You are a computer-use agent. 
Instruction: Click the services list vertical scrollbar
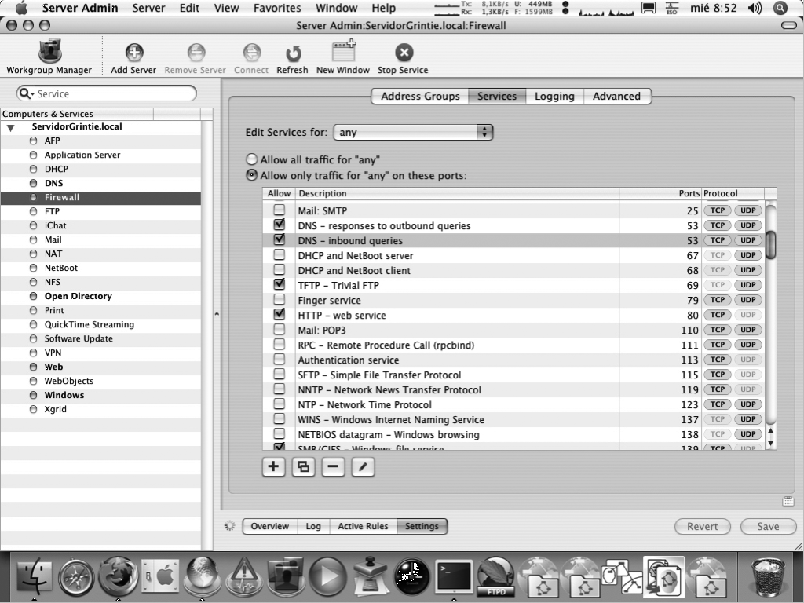click(770, 330)
